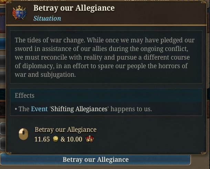Click the top-left ornate tooltip corner
This screenshot has height=169, width=210.
9,3
